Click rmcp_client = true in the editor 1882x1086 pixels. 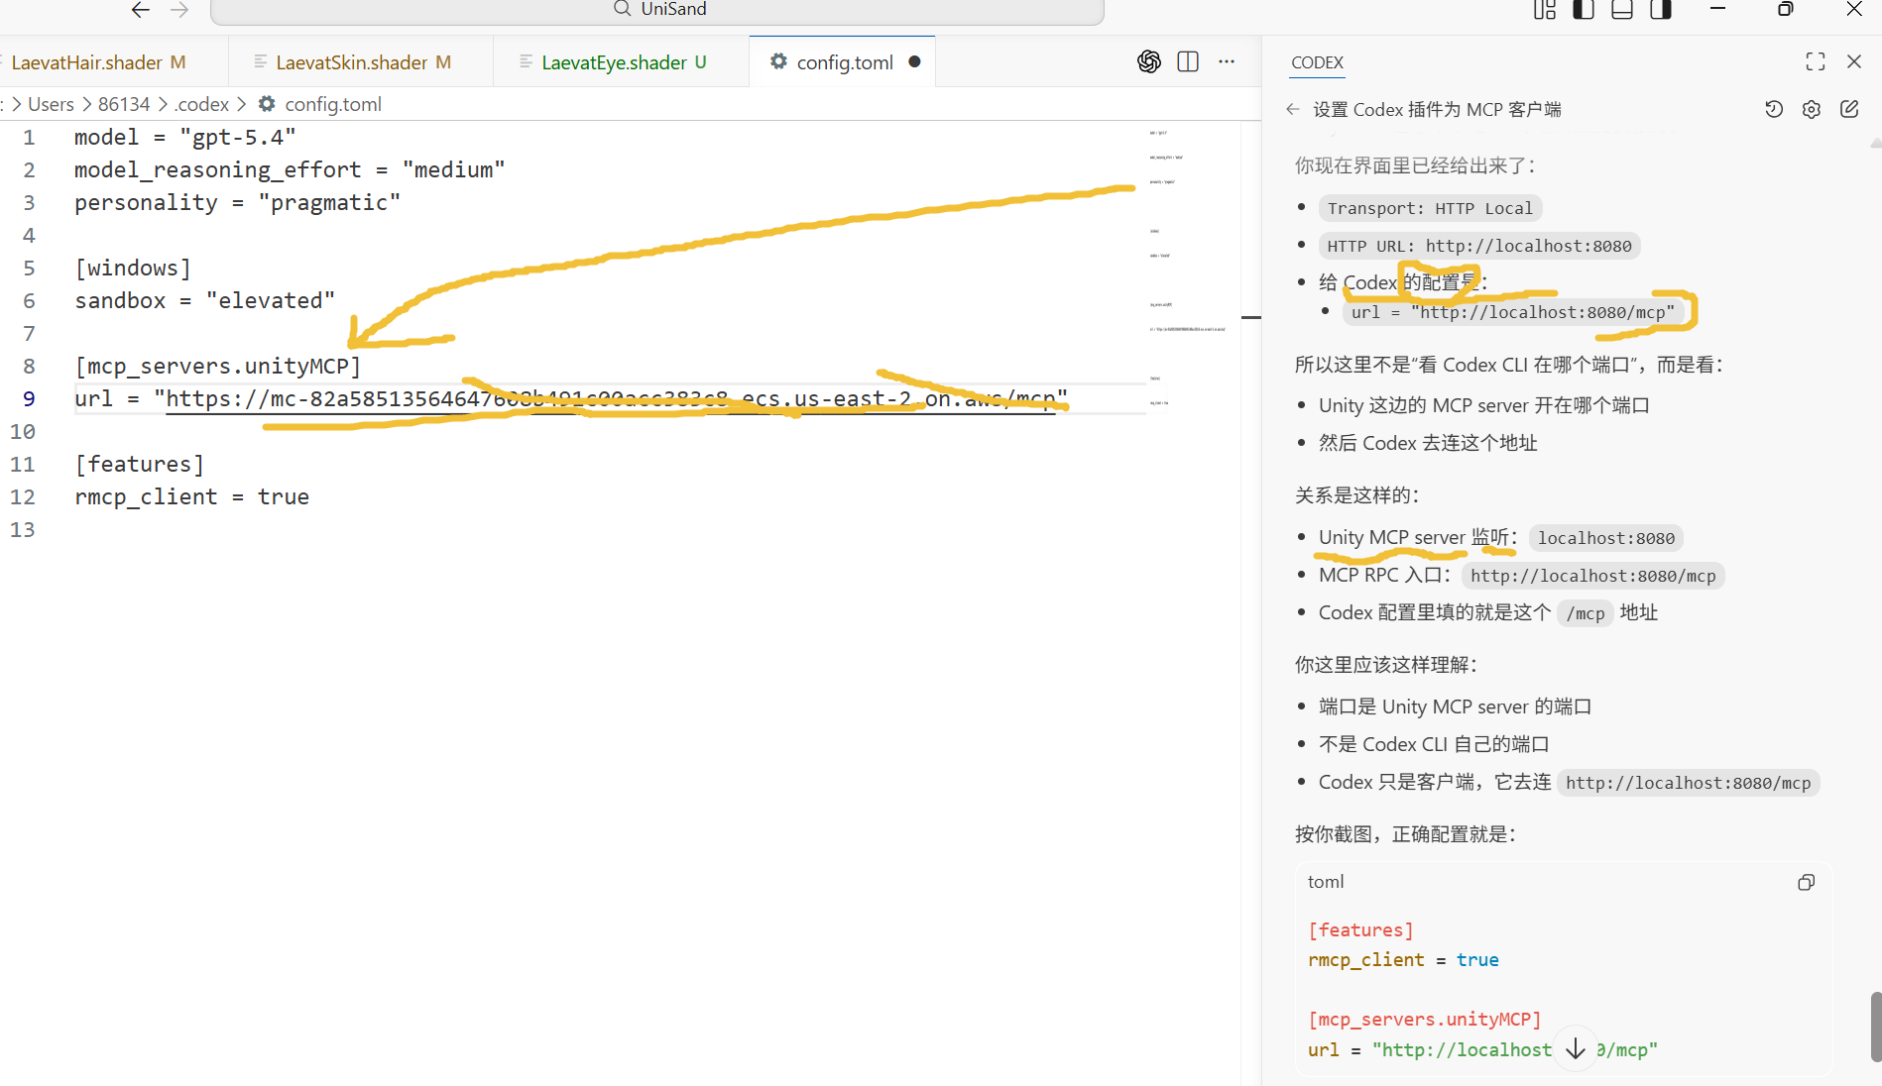(x=192, y=496)
